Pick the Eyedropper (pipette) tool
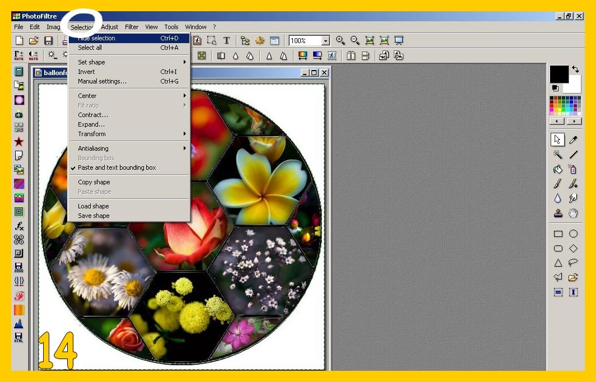Screen dimensions: 596x382 (573, 140)
